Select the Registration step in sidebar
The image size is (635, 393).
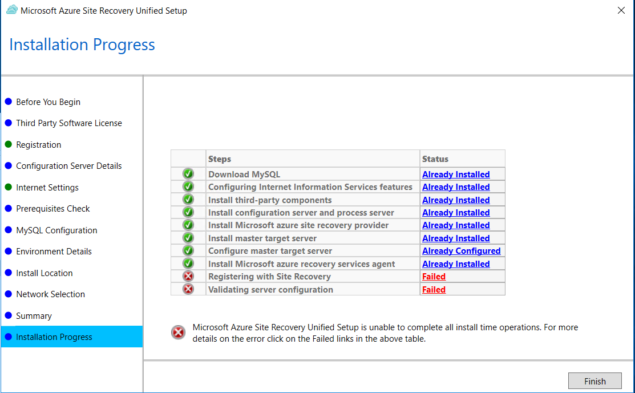[38, 145]
